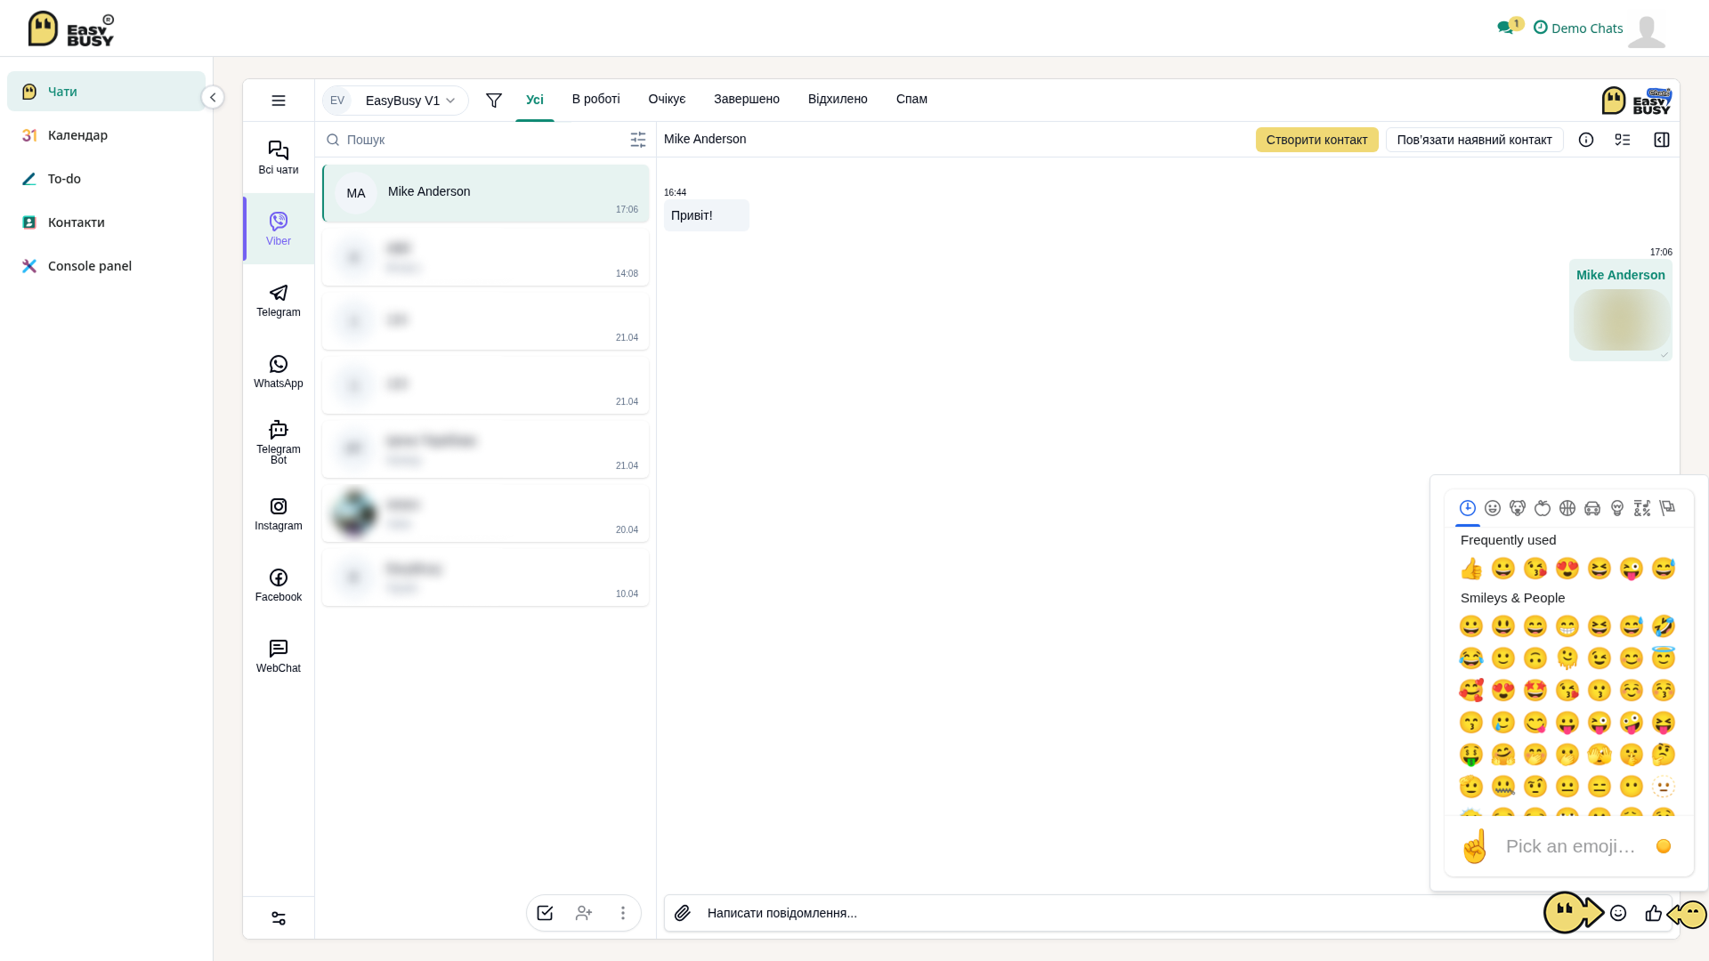Switch to the Спам tab

[x=911, y=99]
